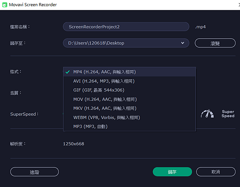Open advanced settings with 進階 button

(34, 172)
